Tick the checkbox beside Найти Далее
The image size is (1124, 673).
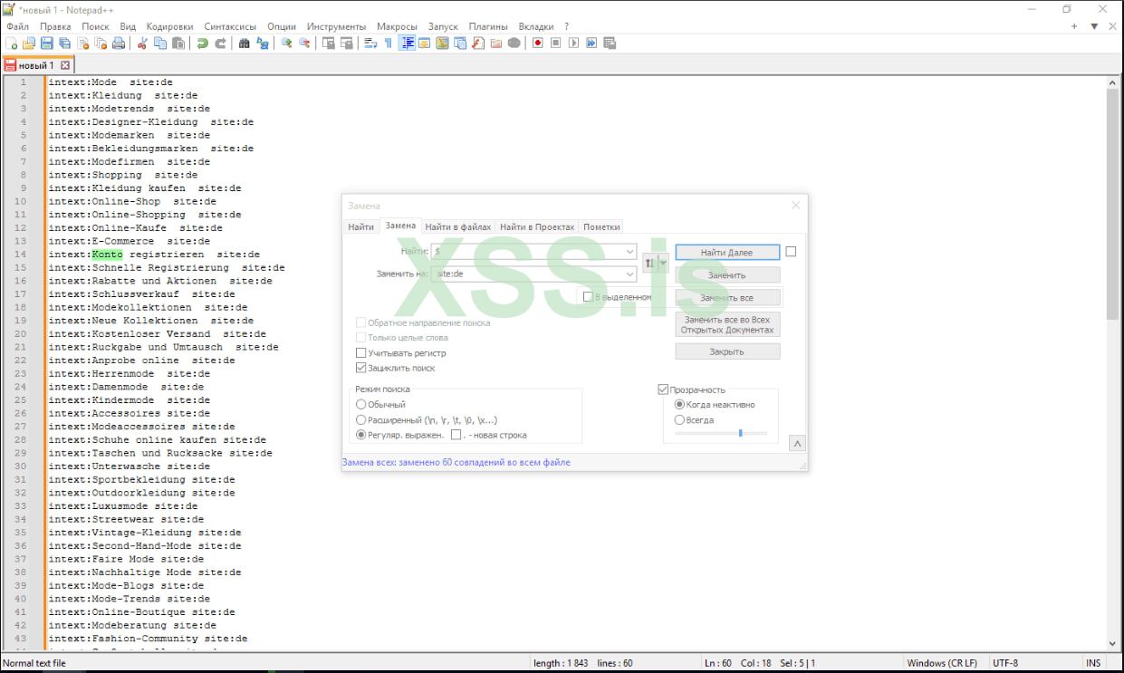click(791, 252)
